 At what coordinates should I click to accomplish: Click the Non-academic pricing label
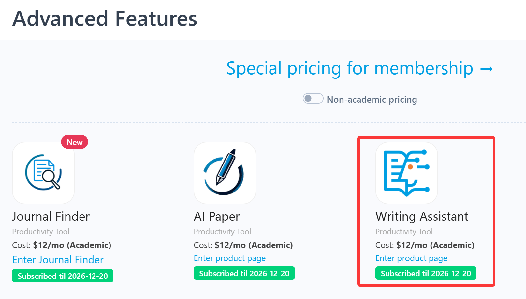(372, 99)
